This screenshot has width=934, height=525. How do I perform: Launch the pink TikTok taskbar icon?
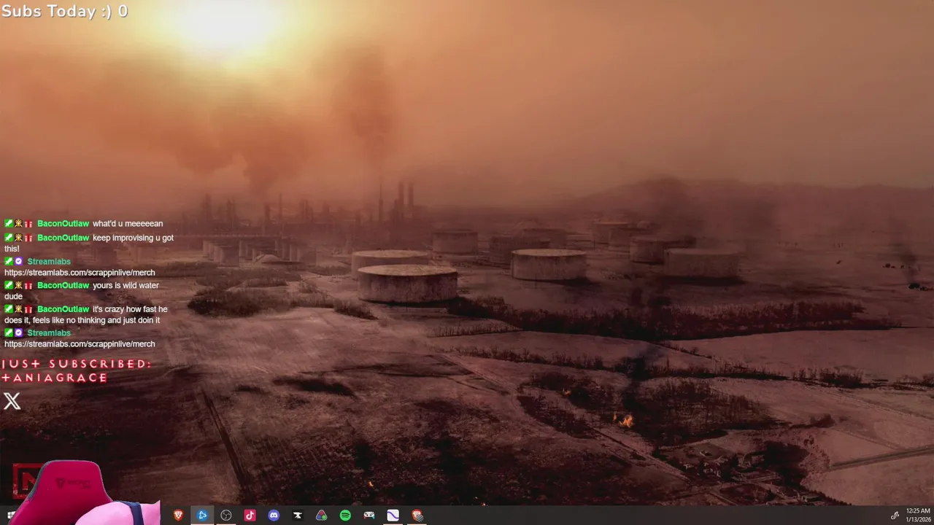coord(250,515)
